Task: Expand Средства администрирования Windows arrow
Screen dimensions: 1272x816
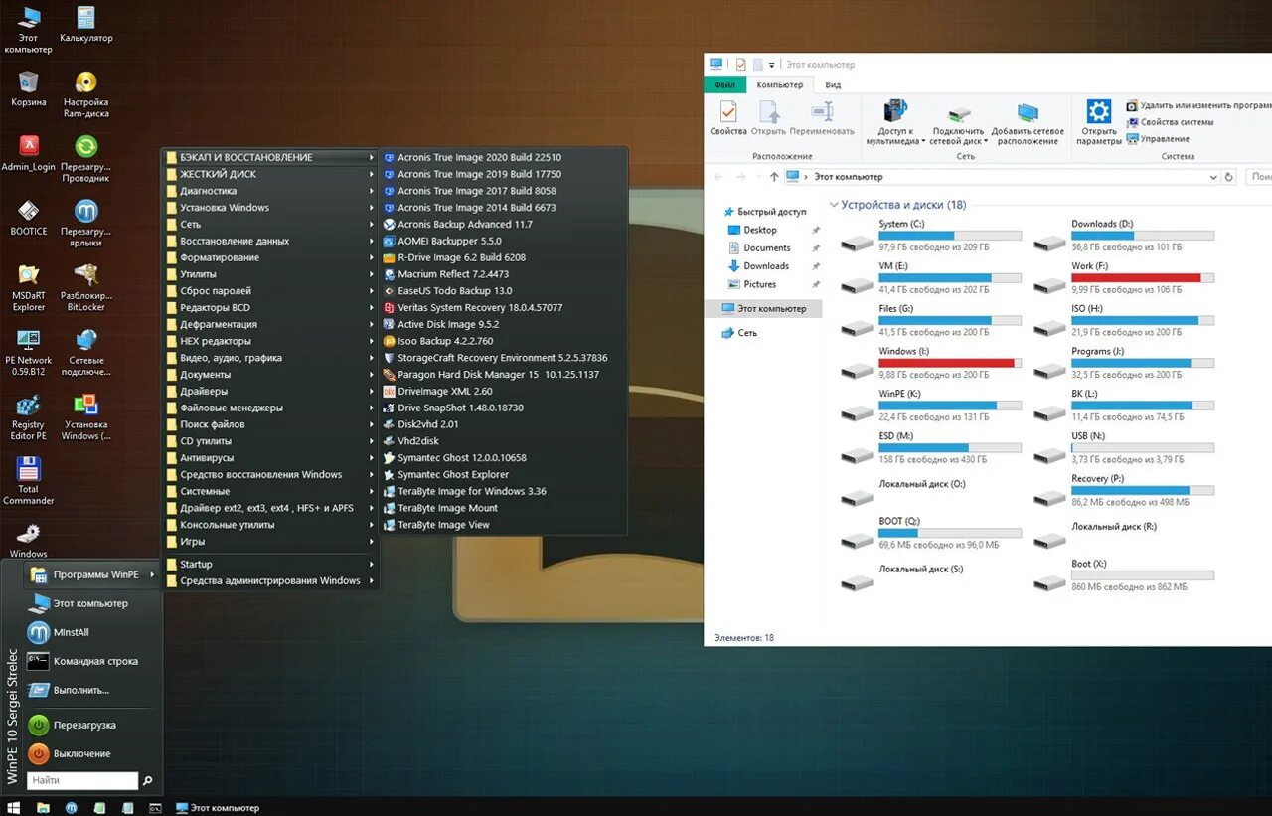Action: (x=372, y=580)
